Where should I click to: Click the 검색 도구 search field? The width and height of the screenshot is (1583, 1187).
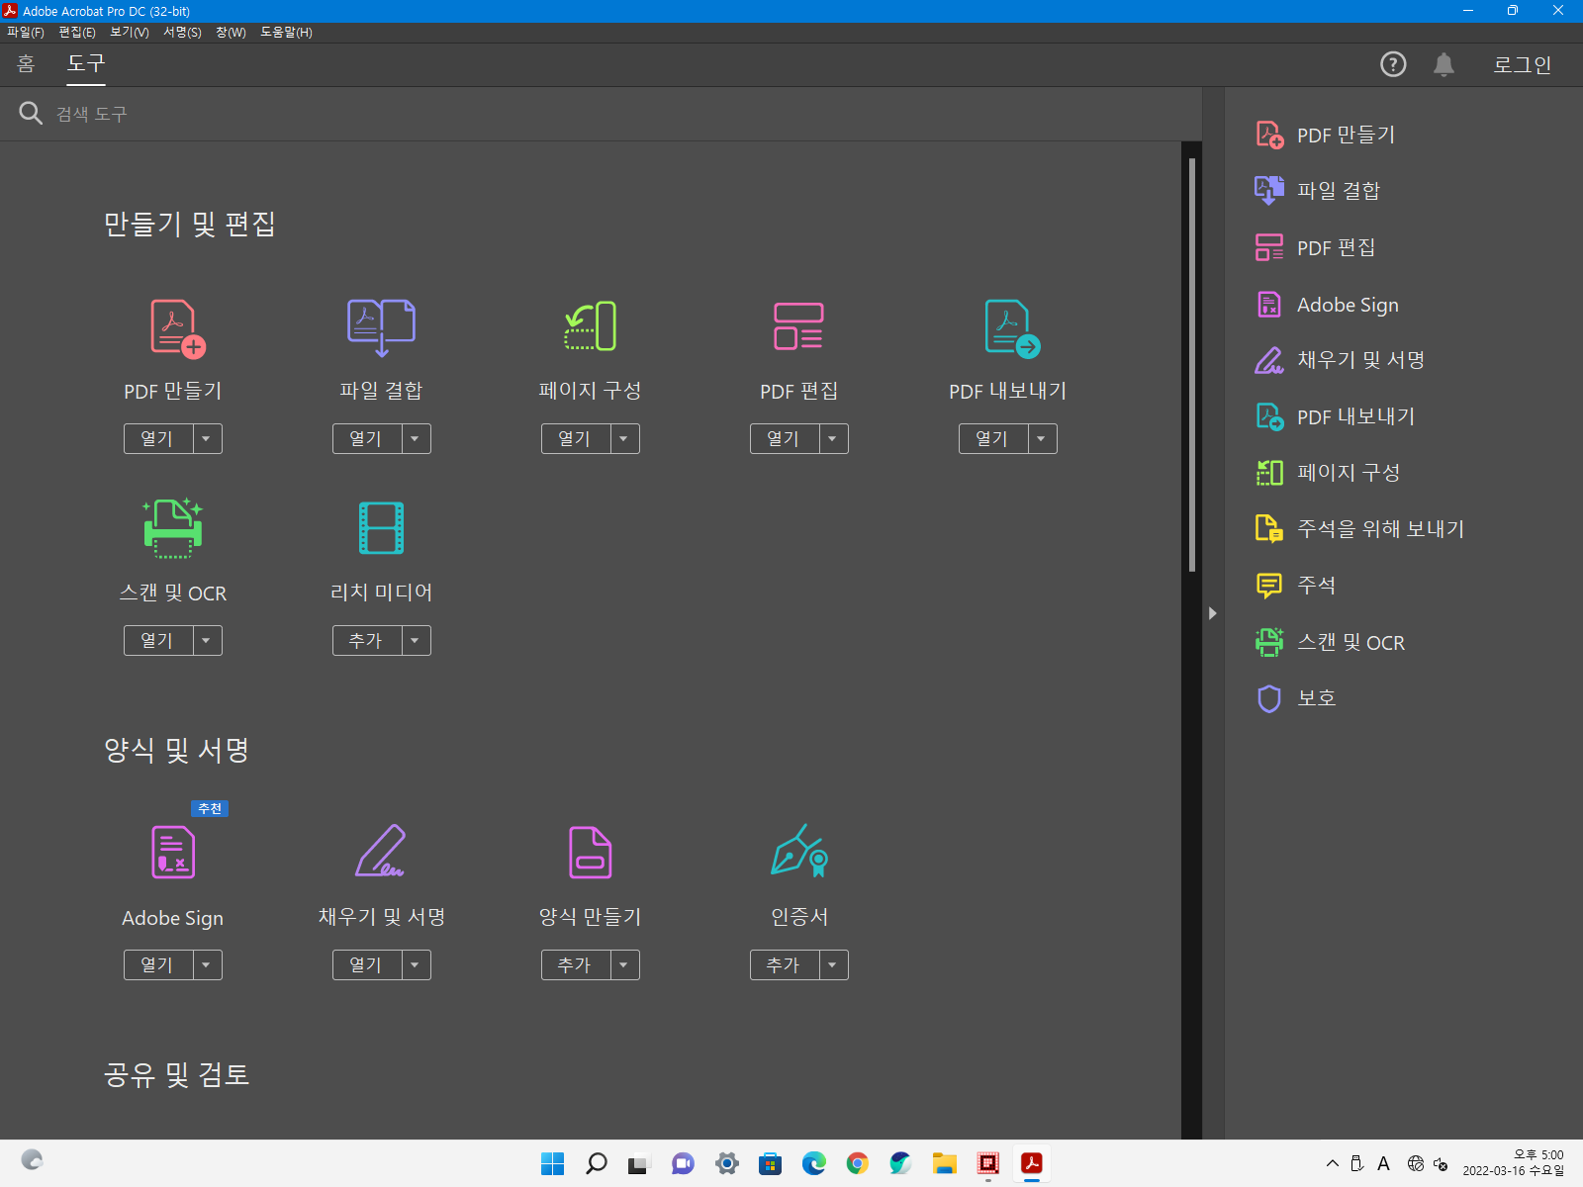(601, 114)
